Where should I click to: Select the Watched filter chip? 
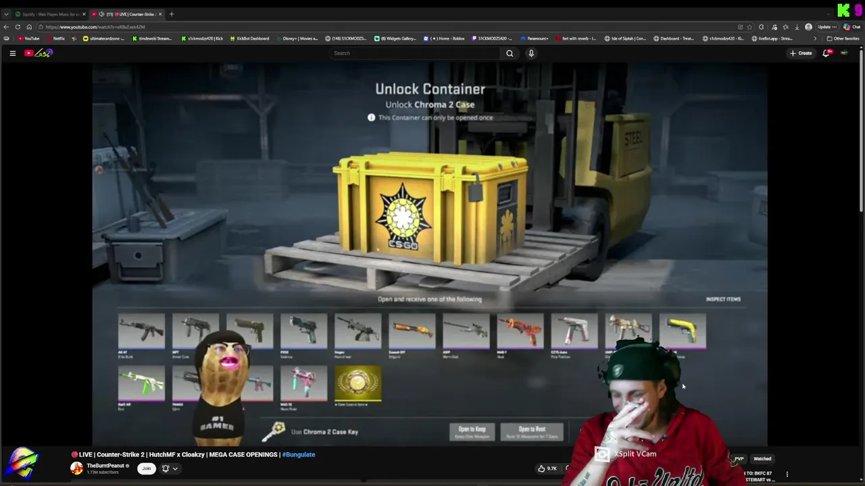coord(762,459)
